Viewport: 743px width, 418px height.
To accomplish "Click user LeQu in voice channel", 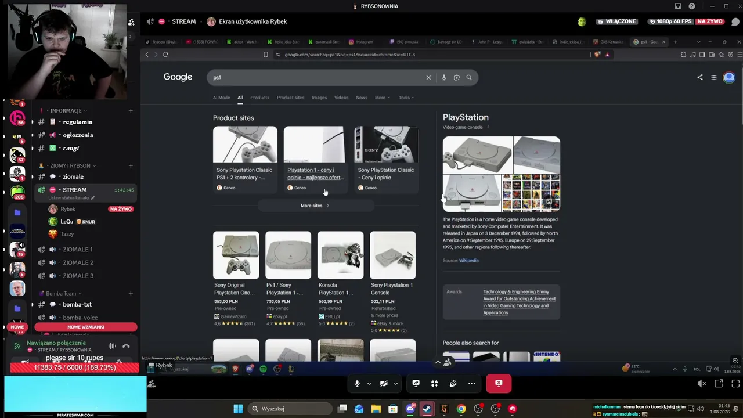I will pyautogui.click(x=67, y=222).
